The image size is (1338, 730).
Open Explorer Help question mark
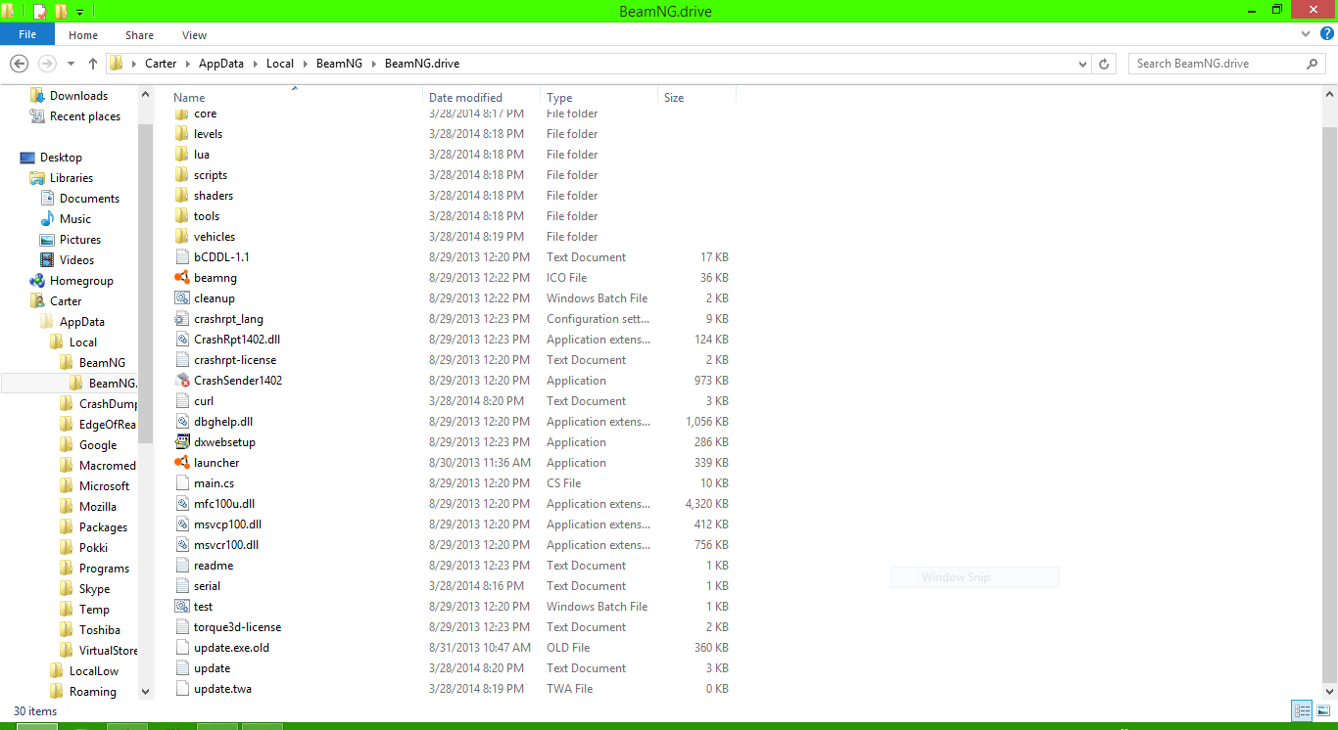[1327, 34]
